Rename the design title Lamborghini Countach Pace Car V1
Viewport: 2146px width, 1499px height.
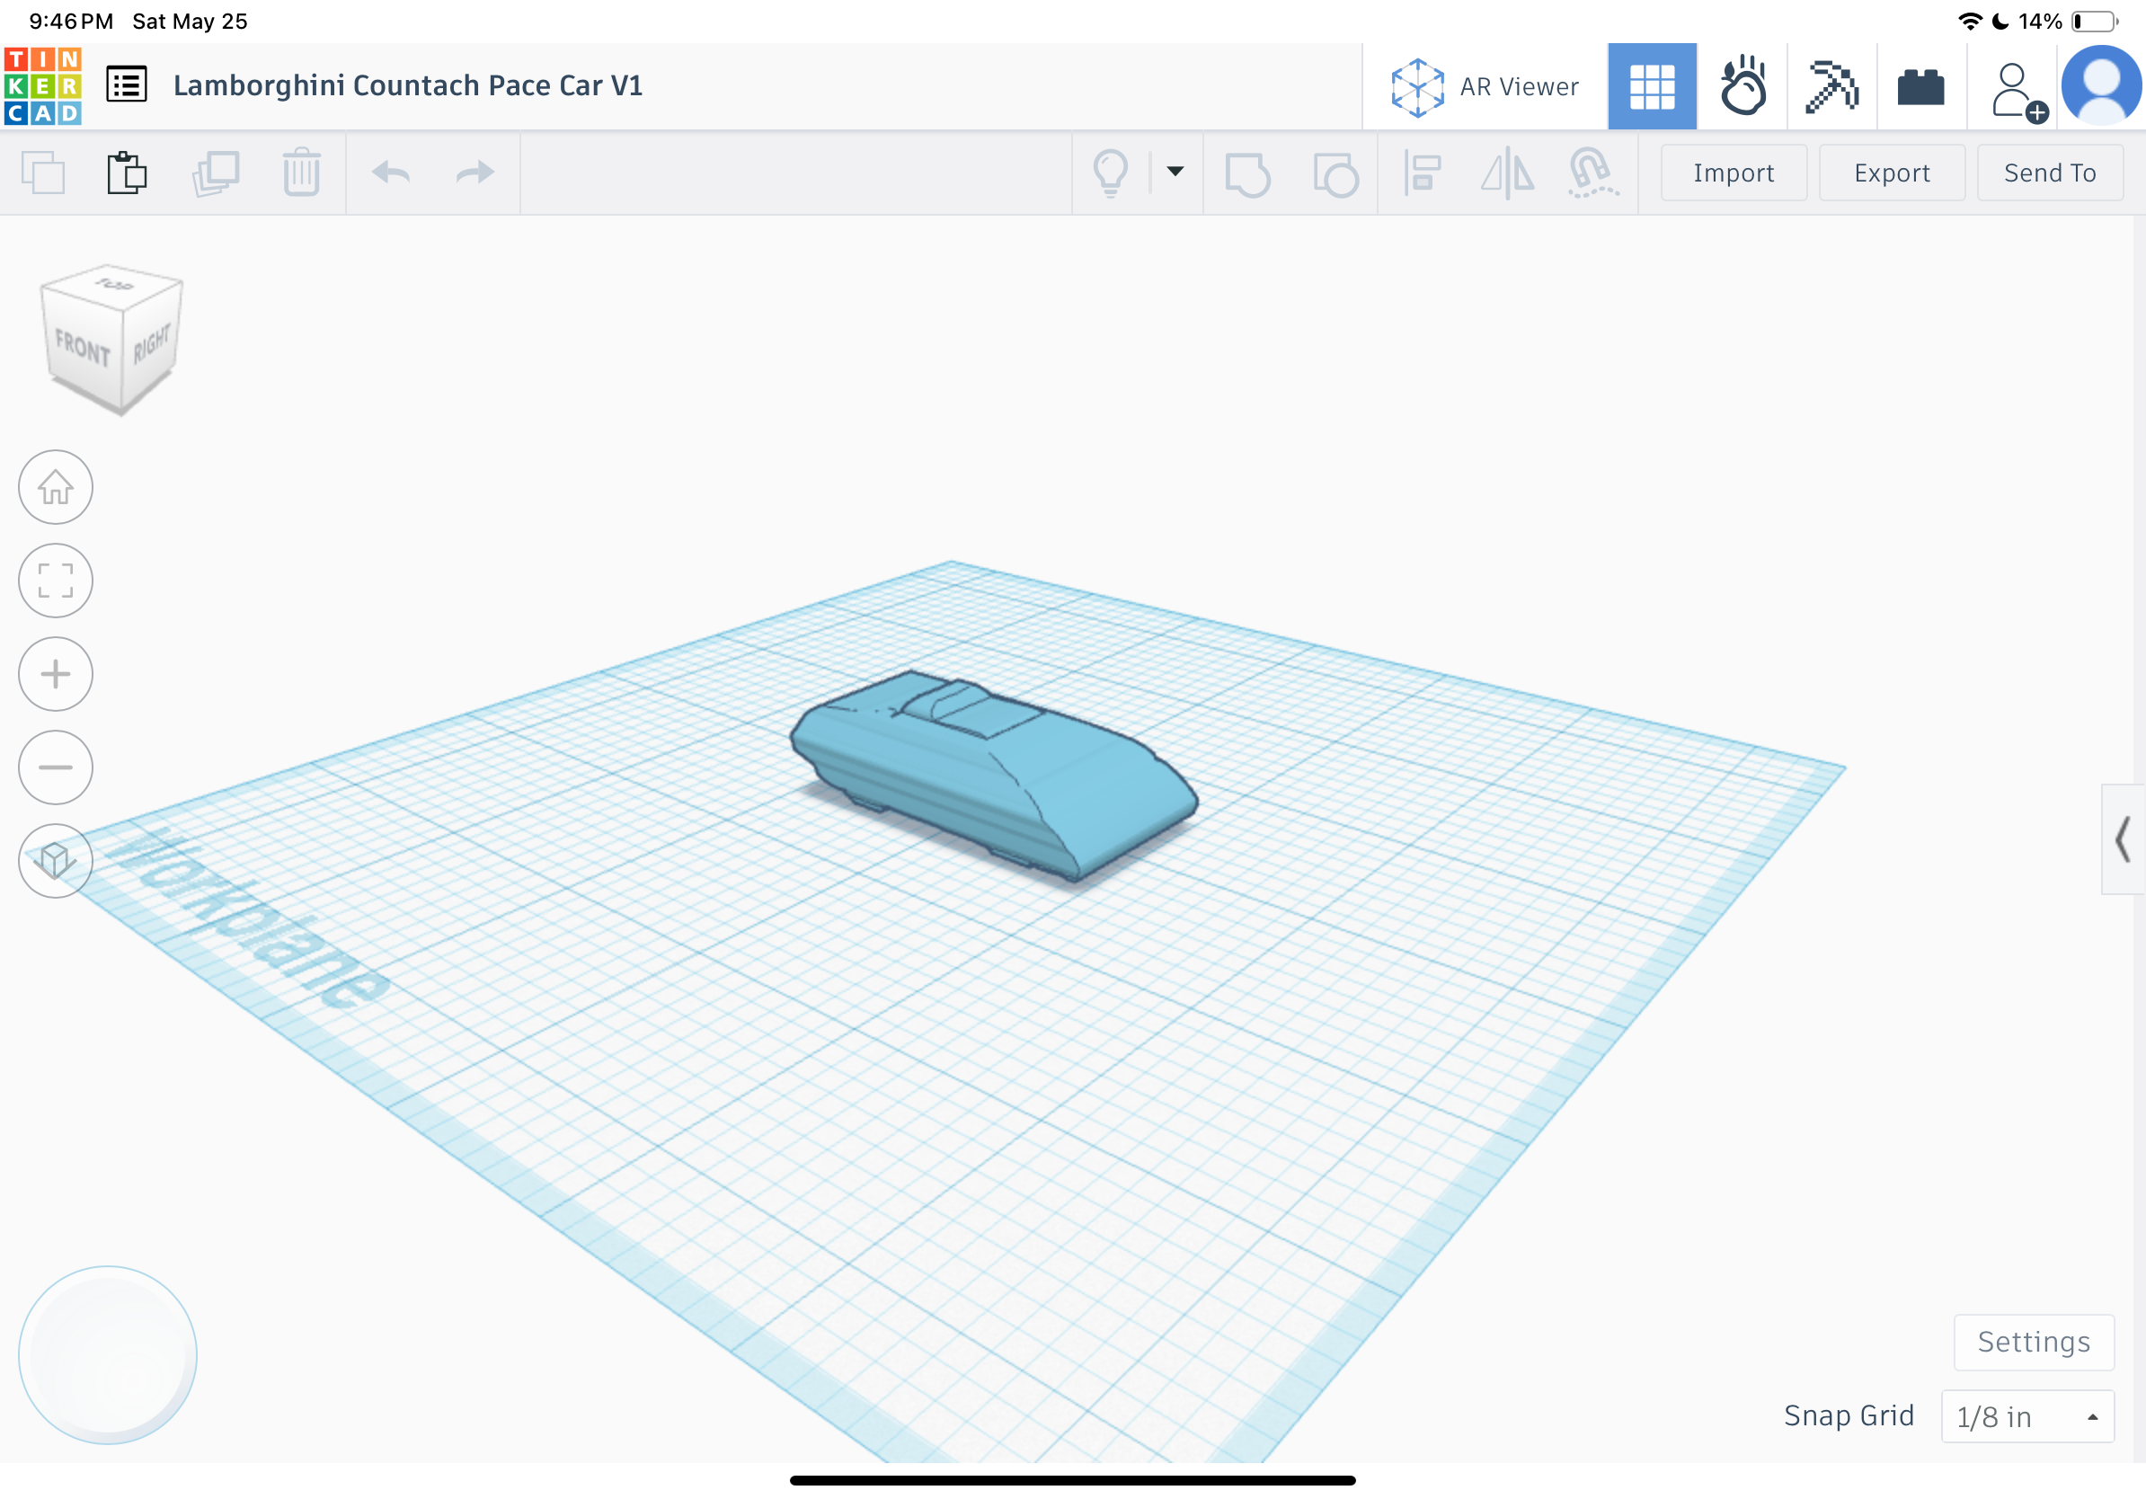407,85
